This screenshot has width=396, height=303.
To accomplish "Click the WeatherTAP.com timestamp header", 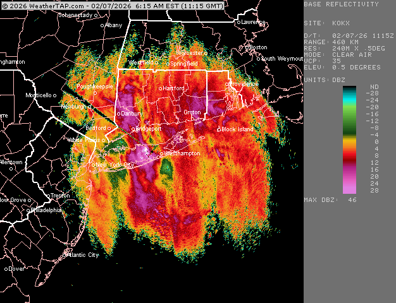I will [x=112, y=5].
